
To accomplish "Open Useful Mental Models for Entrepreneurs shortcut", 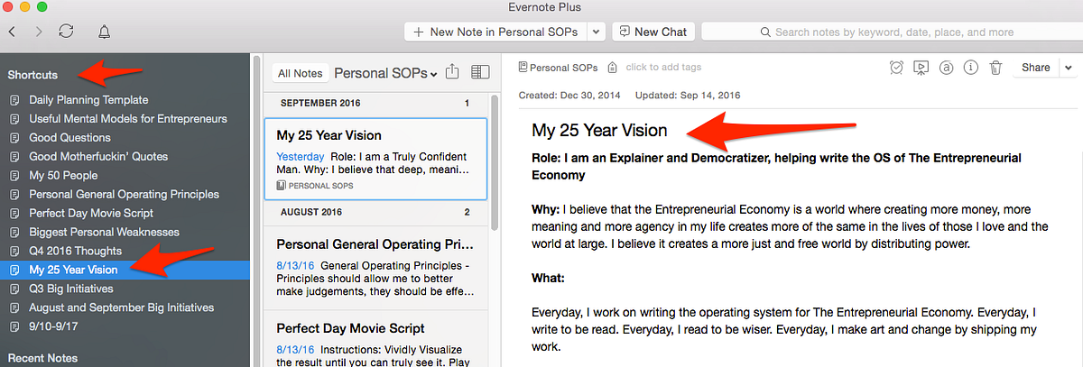I will click(128, 119).
